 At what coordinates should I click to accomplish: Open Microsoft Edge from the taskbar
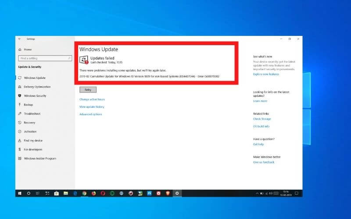click(75, 193)
